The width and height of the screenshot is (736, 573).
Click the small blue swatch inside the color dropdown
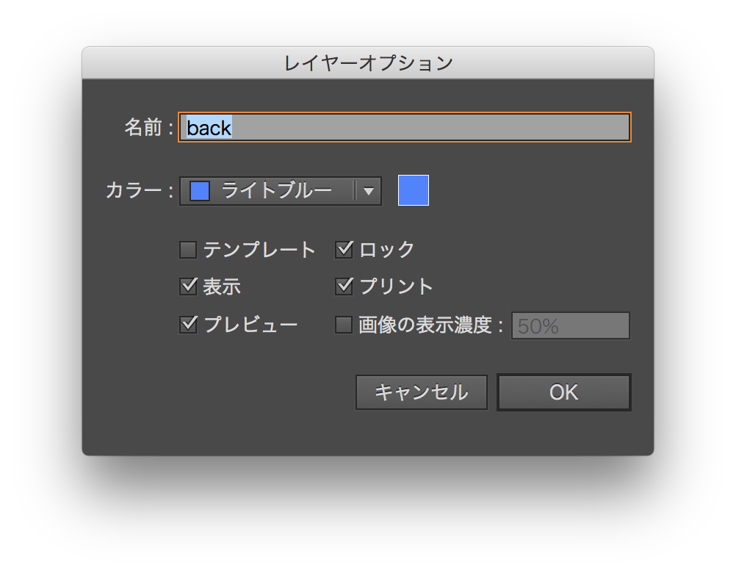pos(200,191)
